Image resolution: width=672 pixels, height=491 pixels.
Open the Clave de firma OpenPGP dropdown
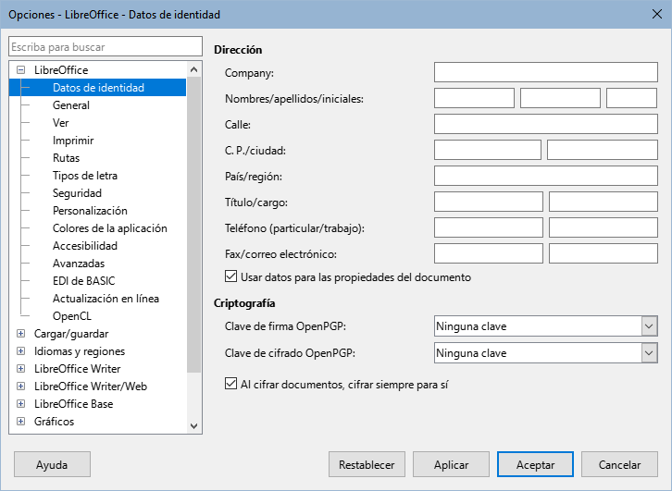click(x=649, y=326)
